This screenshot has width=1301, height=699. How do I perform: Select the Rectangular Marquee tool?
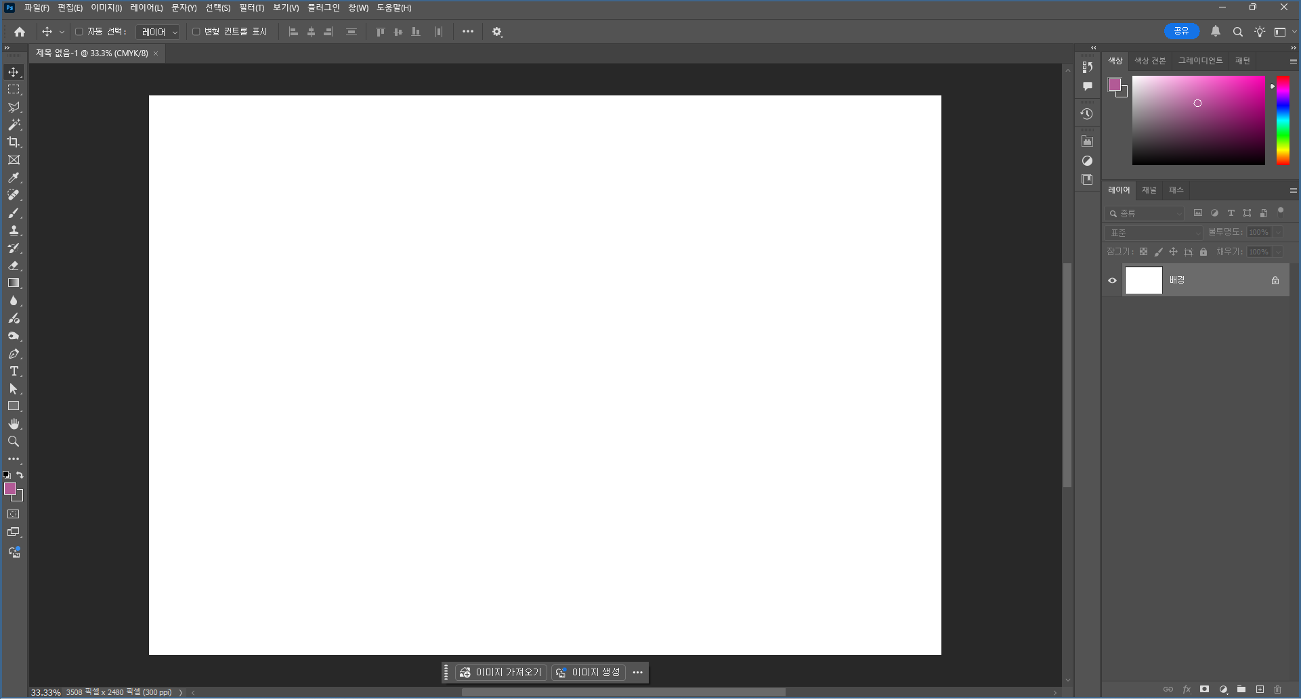[x=14, y=89]
